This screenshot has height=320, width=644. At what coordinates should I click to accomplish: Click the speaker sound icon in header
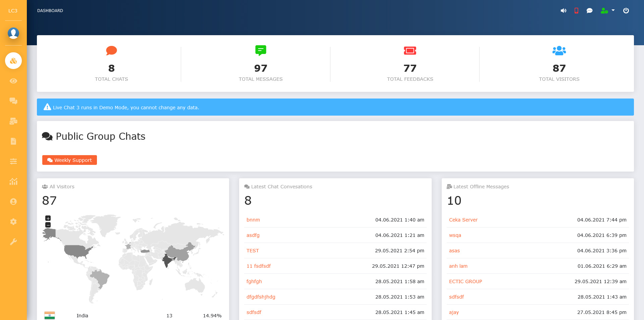click(563, 11)
